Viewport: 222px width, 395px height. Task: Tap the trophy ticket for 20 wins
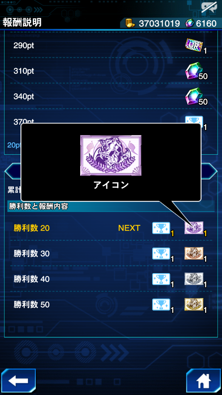coord(161,228)
